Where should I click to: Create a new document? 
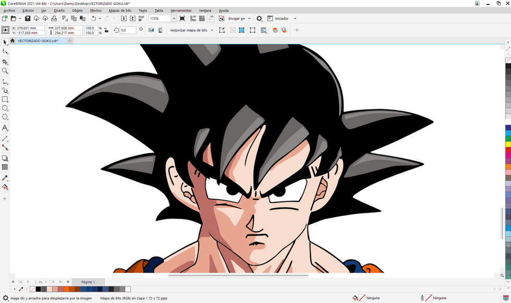tap(5, 19)
